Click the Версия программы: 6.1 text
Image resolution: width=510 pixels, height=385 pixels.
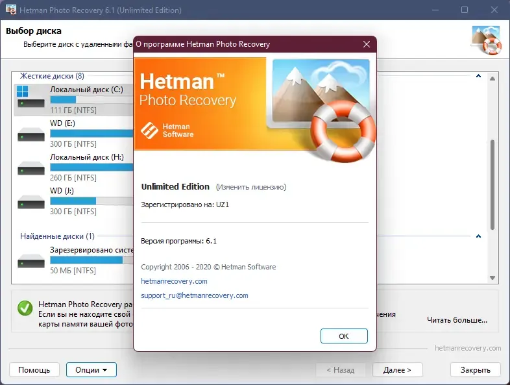[x=179, y=241]
